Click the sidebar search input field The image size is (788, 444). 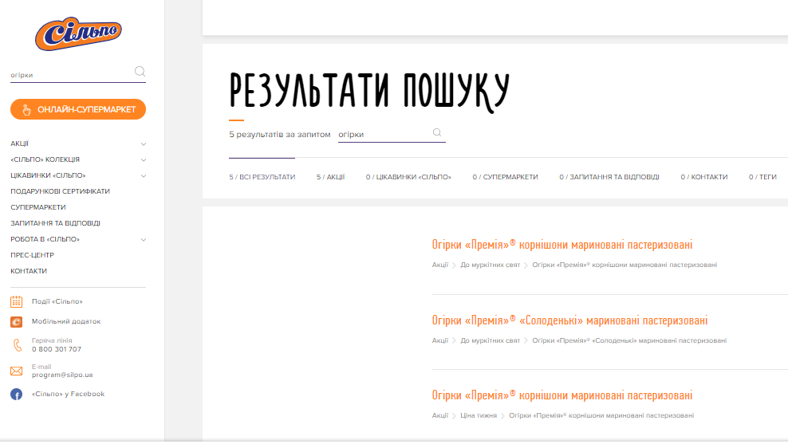(70, 75)
